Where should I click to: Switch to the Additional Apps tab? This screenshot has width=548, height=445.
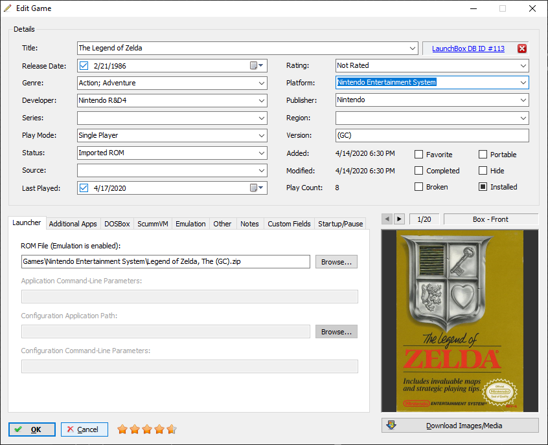[73, 224]
